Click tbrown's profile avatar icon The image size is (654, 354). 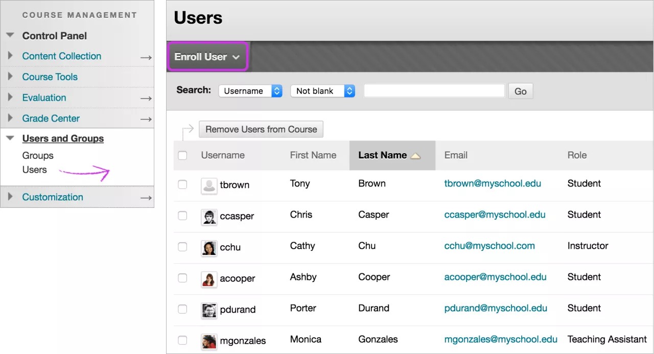[209, 185]
